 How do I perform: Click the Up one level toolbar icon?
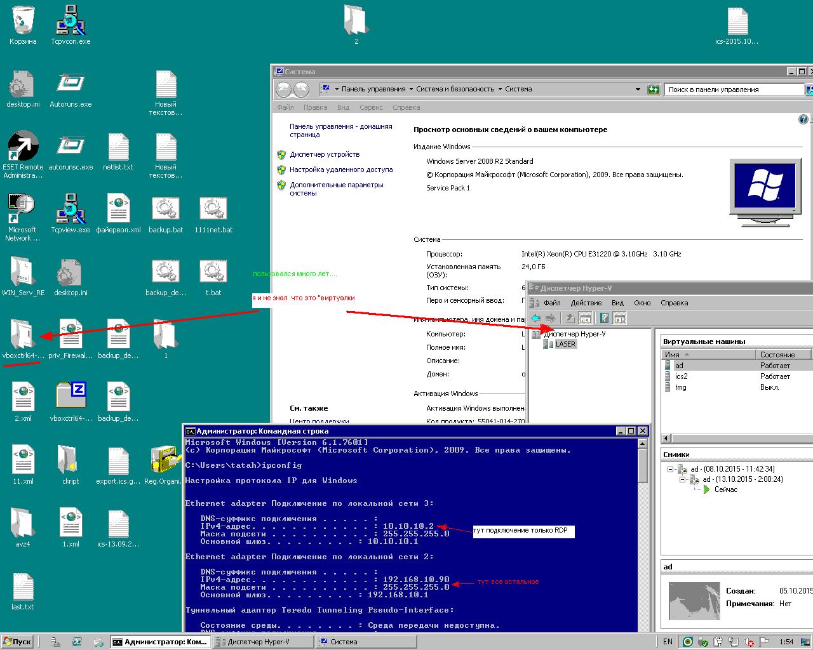pyautogui.click(x=570, y=318)
